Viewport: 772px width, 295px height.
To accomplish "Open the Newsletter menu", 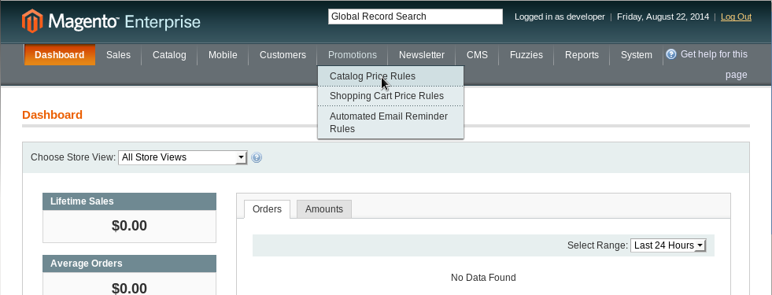I will click(422, 54).
